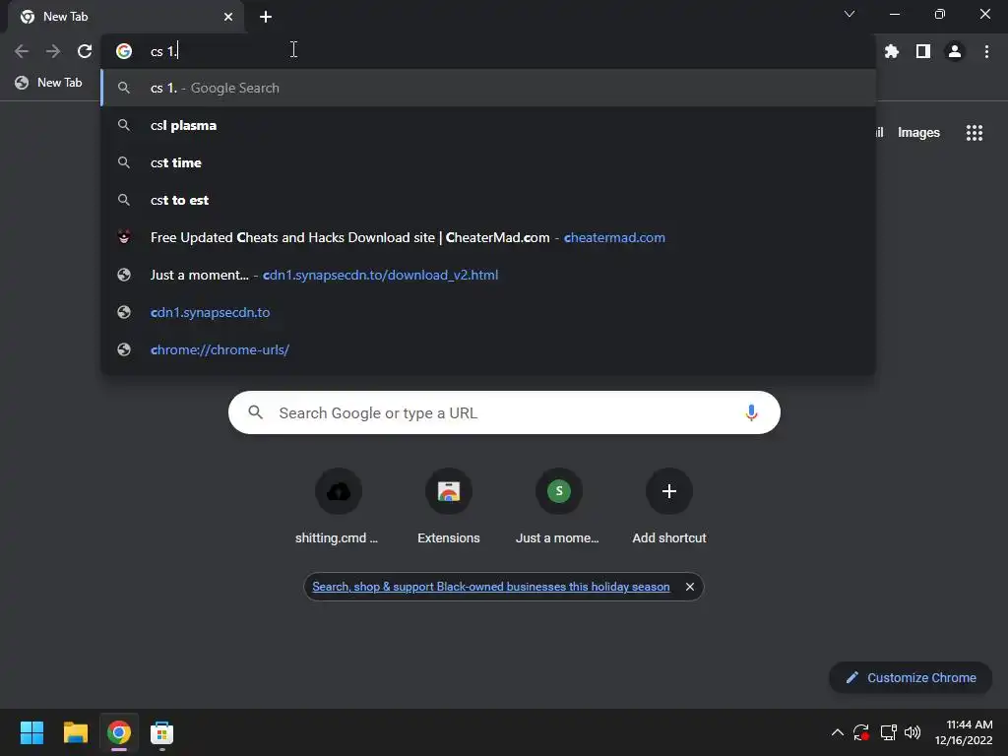Open the shitting.cmd shortcut tile

point(339,507)
